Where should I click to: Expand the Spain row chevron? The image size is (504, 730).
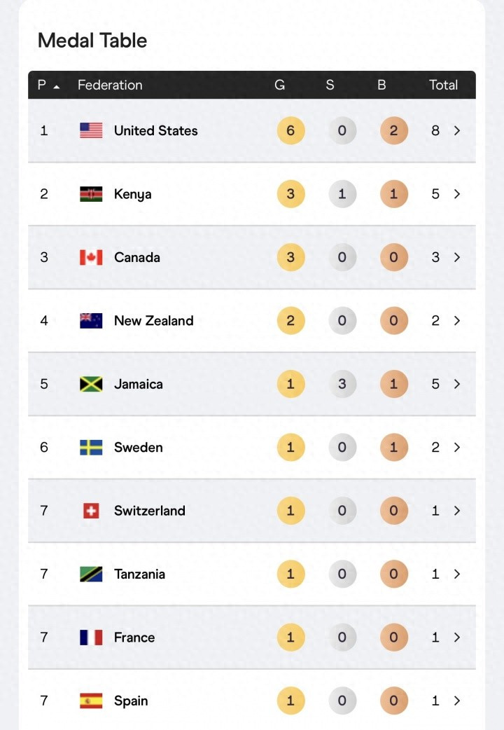(457, 701)
